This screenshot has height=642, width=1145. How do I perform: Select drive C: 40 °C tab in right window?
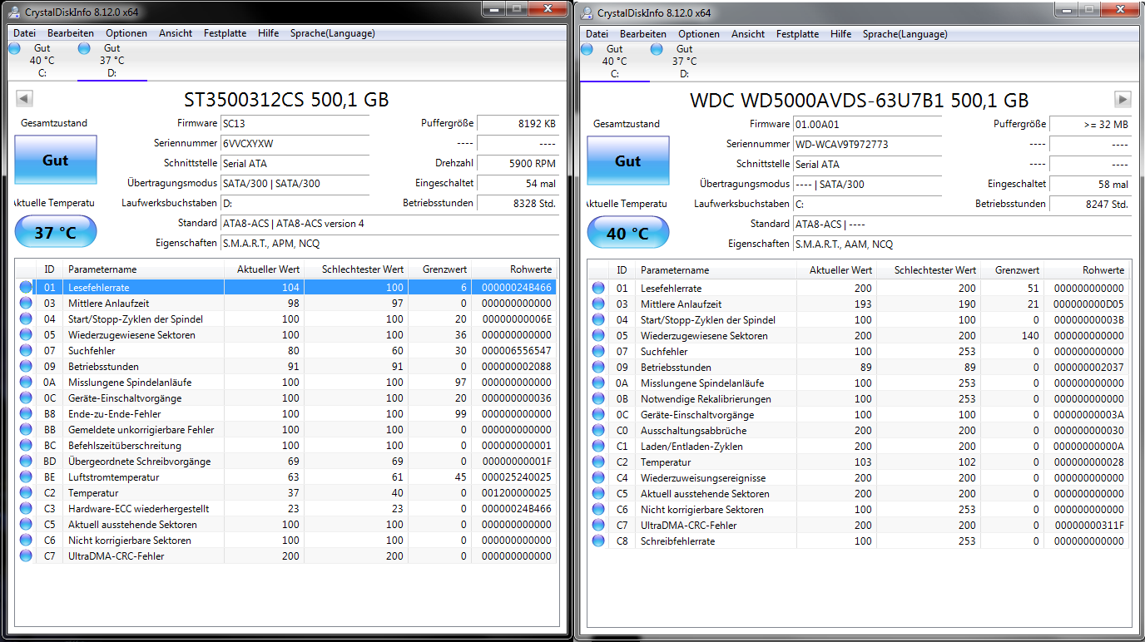614,61
